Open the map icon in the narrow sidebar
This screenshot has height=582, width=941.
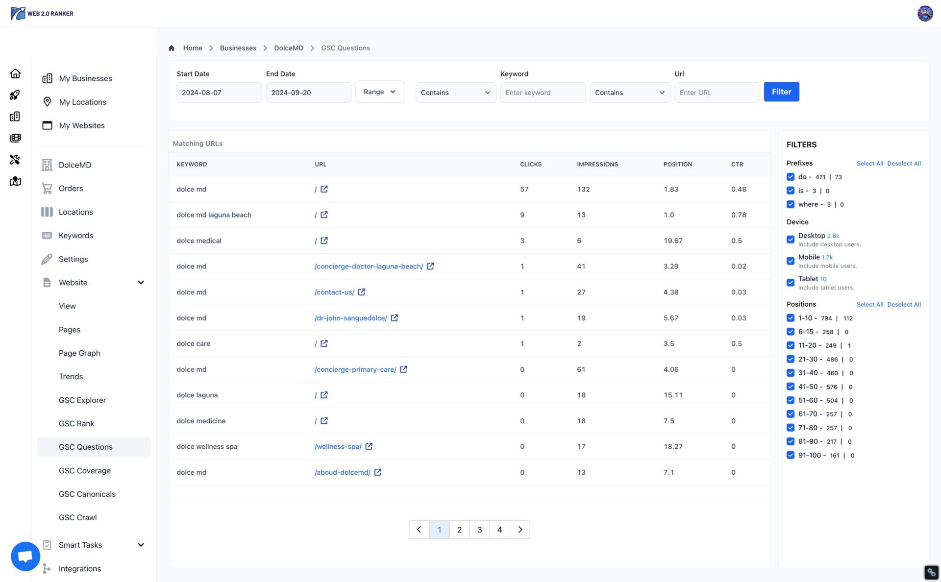click(x=15, y=181)
